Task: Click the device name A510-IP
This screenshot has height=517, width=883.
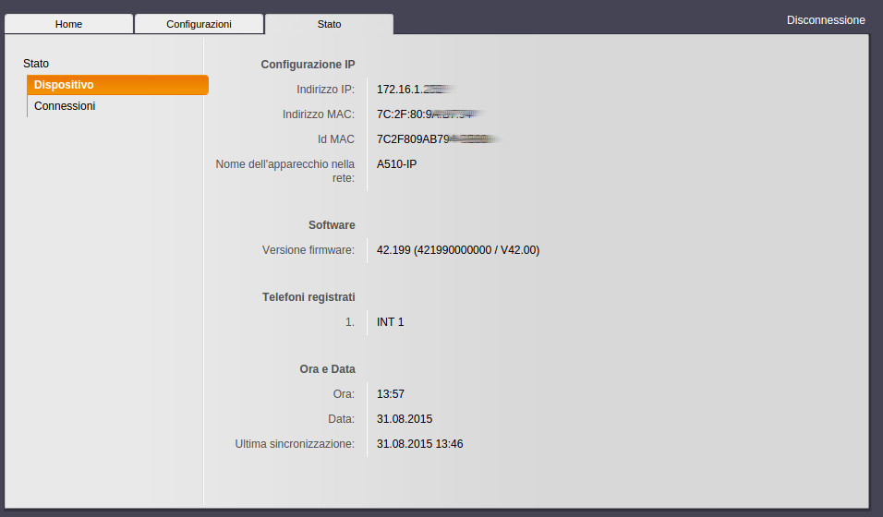Action: pyautogui.click(x=397, y=164)
